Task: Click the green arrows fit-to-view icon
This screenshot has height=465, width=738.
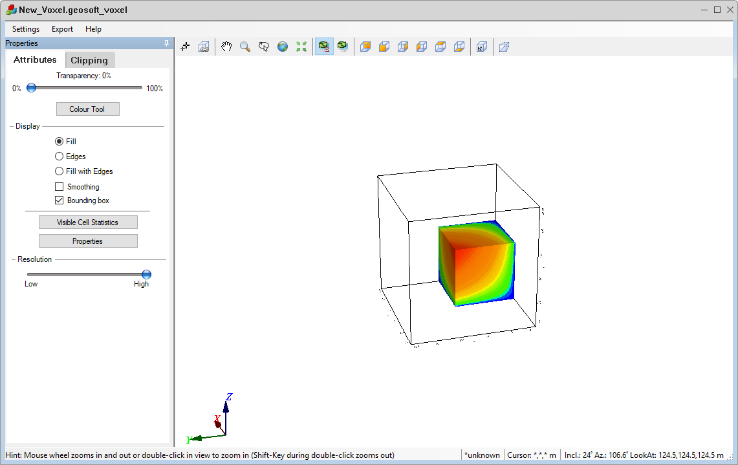Action: [x=301, y=47]
